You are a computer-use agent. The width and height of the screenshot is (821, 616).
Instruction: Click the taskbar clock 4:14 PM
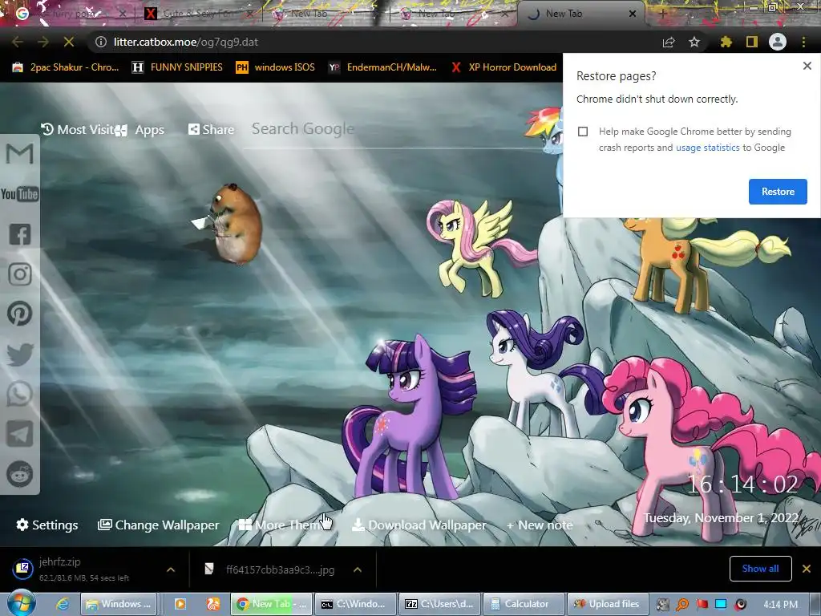780,604
